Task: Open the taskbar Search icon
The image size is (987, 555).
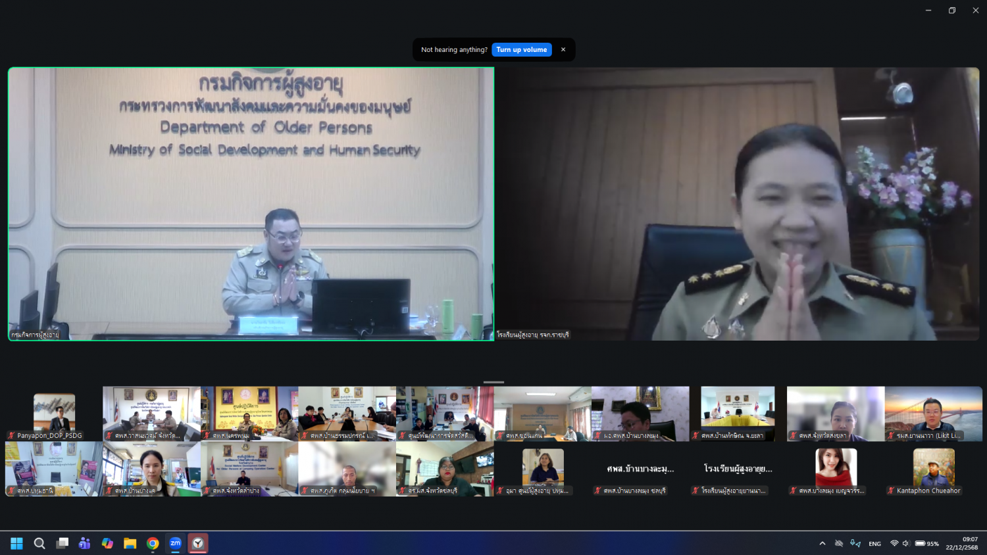Action: pyautogui.click(x=39, y=543)
